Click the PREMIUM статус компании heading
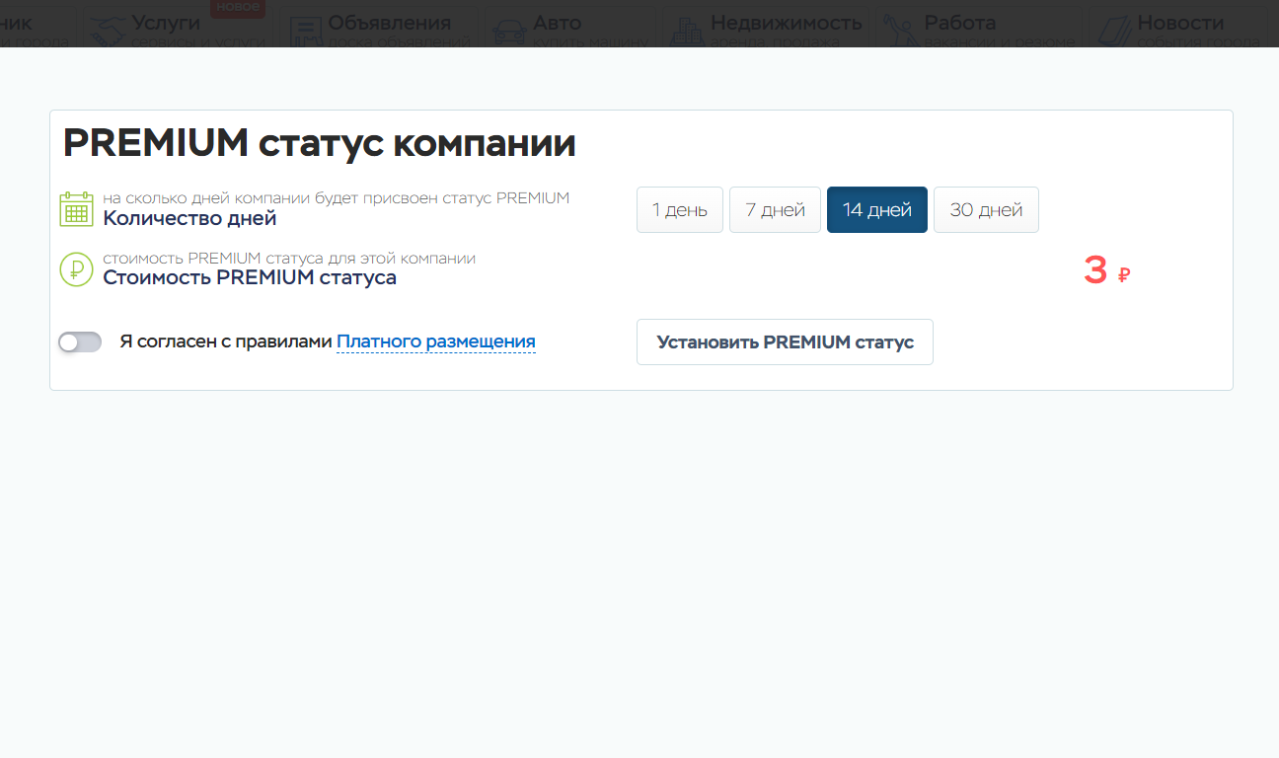 pyautogui.click(x=319, y=144)
